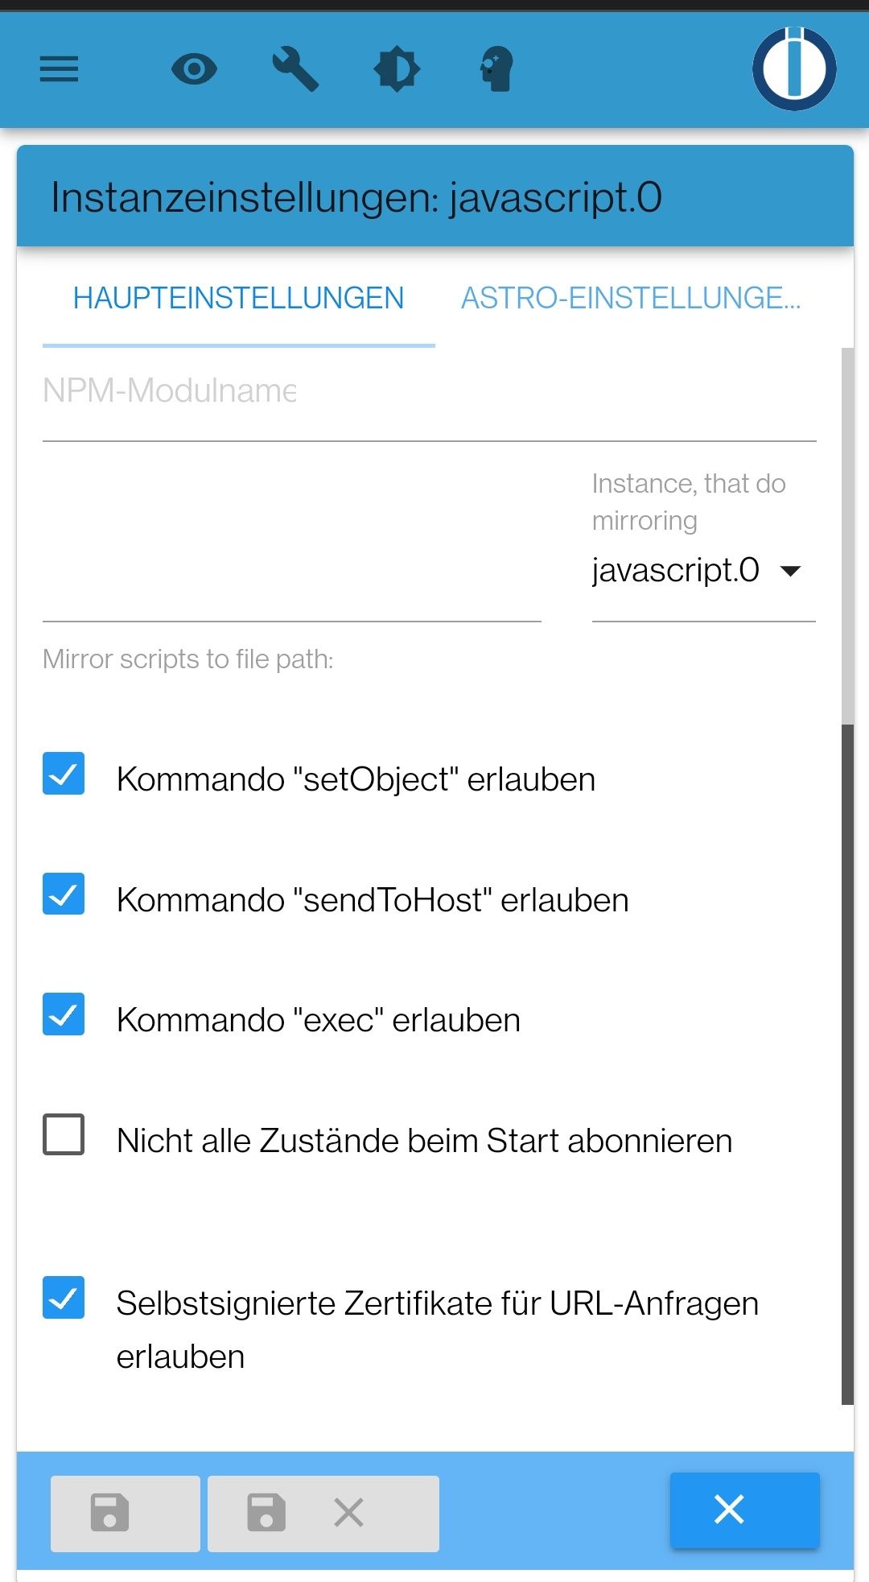The width and height of the screenshot is (869, 1582).
Task: Switch to the Haupteinstellungen tab
Action: (x=238, y=299)
